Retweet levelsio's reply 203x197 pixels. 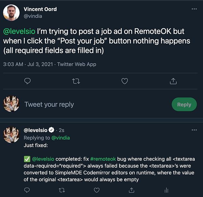click(62, 191)
